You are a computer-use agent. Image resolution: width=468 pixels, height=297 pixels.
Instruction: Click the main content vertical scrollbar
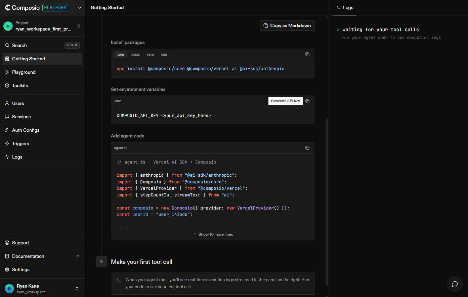327,201
